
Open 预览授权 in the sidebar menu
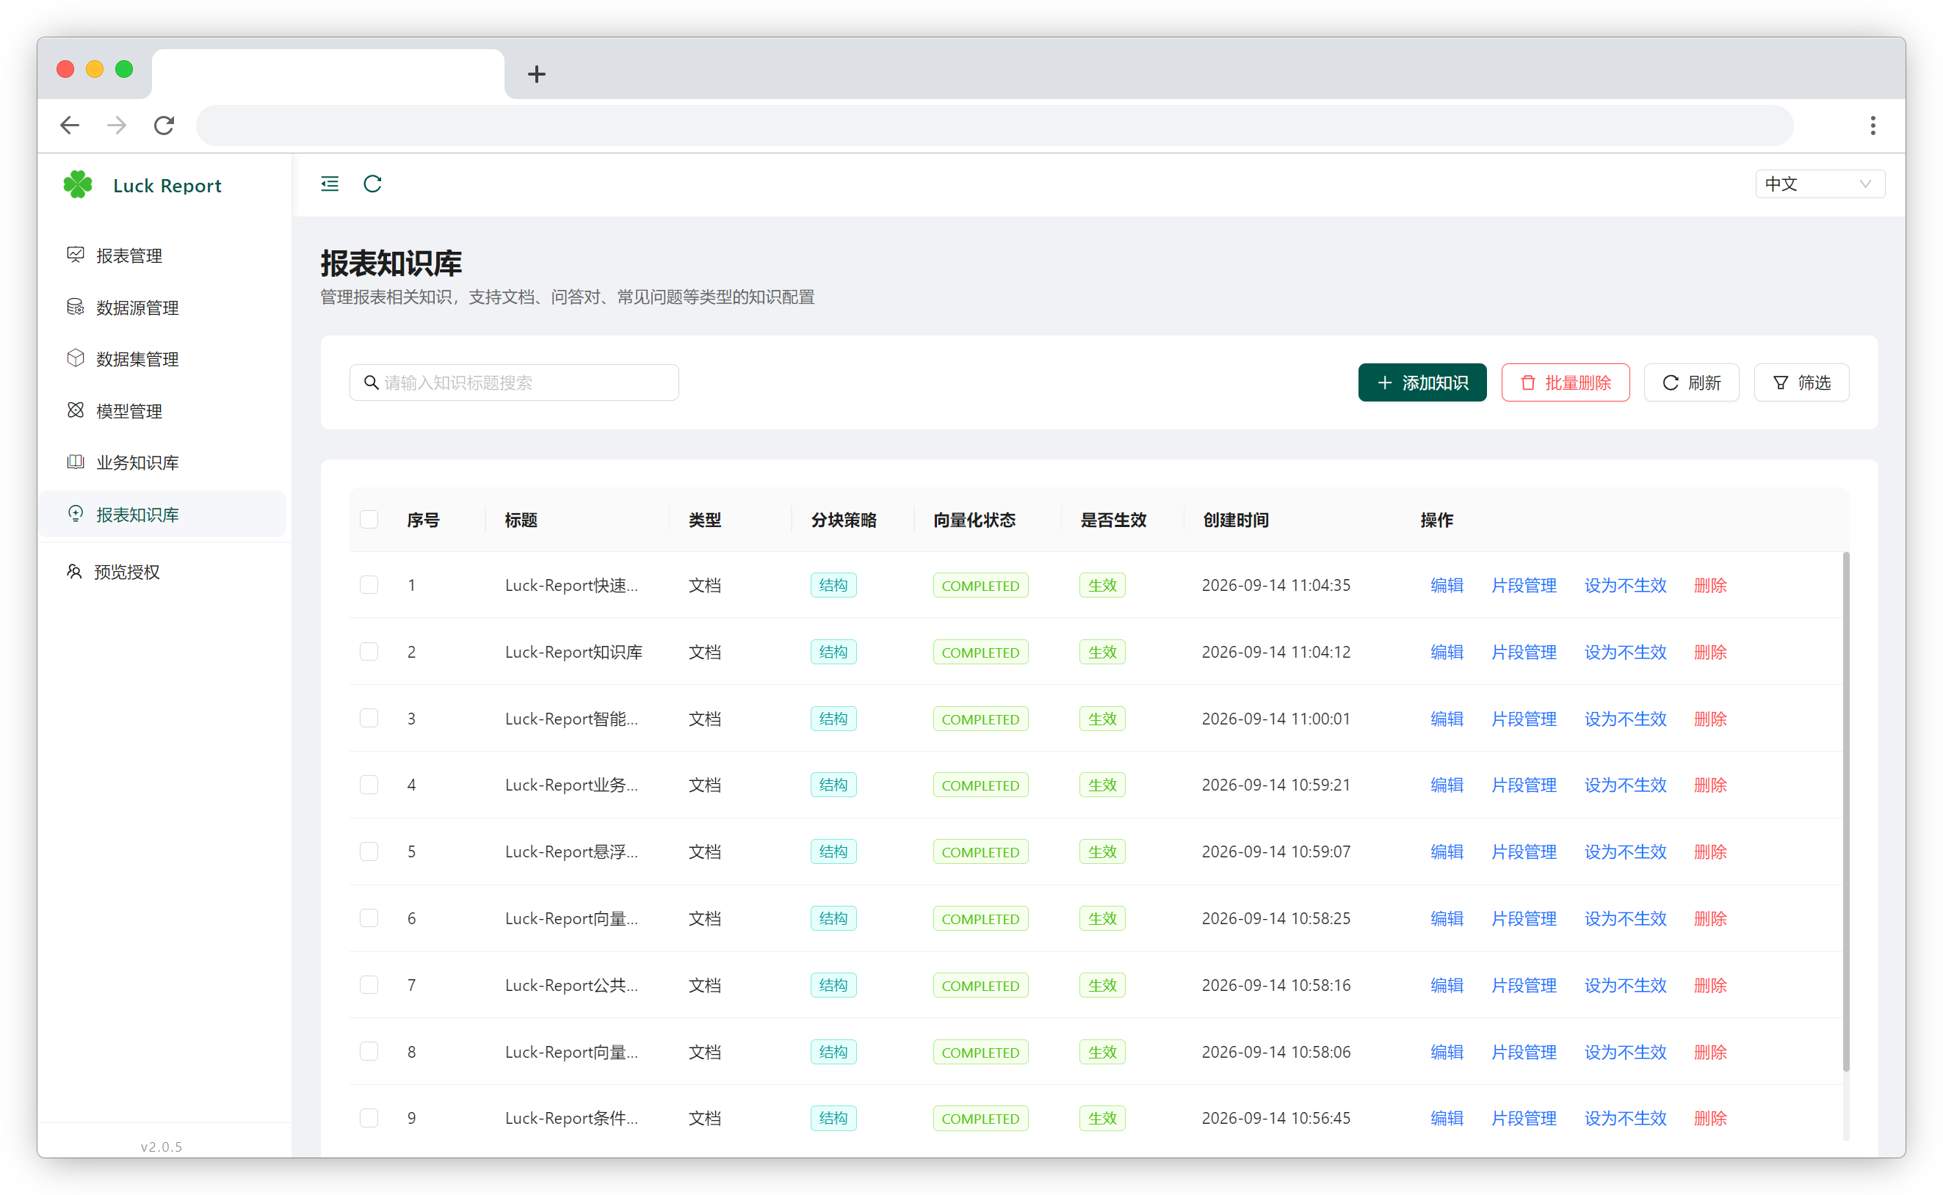click(x=162, y=573)
